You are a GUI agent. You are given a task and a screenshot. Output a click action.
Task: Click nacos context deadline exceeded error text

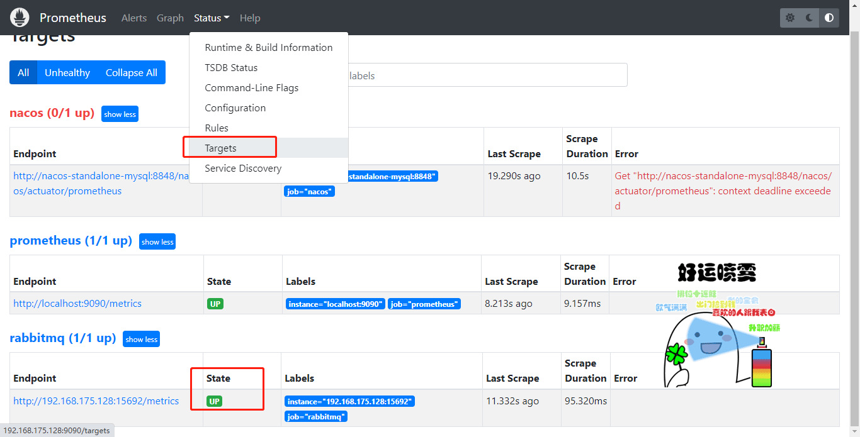pos(723,191)
